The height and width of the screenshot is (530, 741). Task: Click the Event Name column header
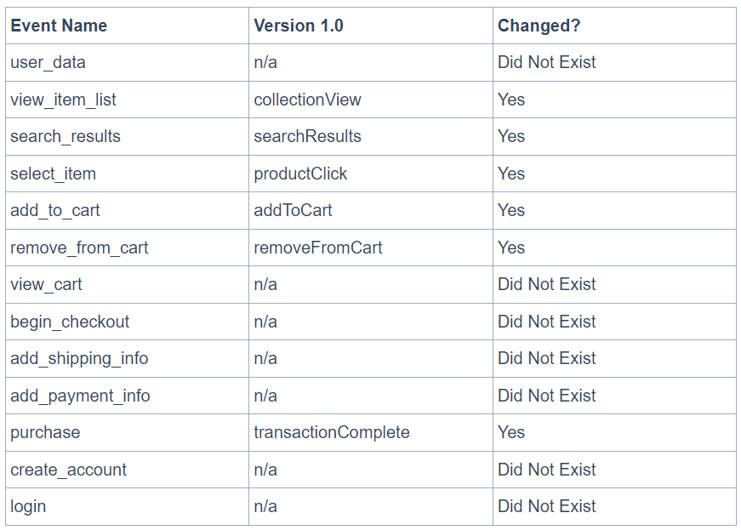[x=59, y=26]
